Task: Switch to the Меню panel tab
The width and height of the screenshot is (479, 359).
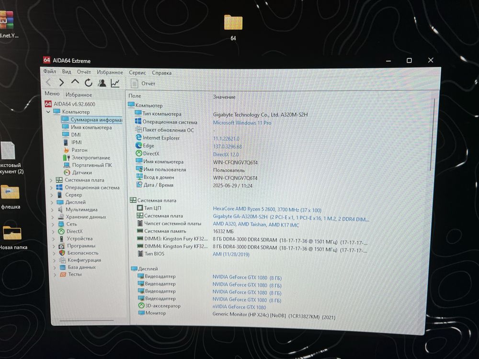Action: pos(52,94)
